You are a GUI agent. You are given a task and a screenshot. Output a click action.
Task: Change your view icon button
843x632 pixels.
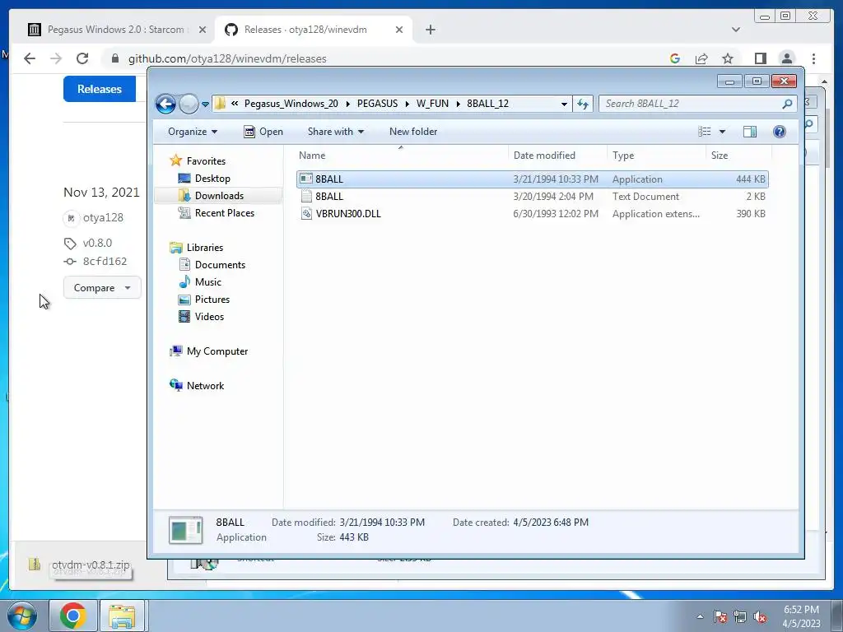[x=705, y=132]
